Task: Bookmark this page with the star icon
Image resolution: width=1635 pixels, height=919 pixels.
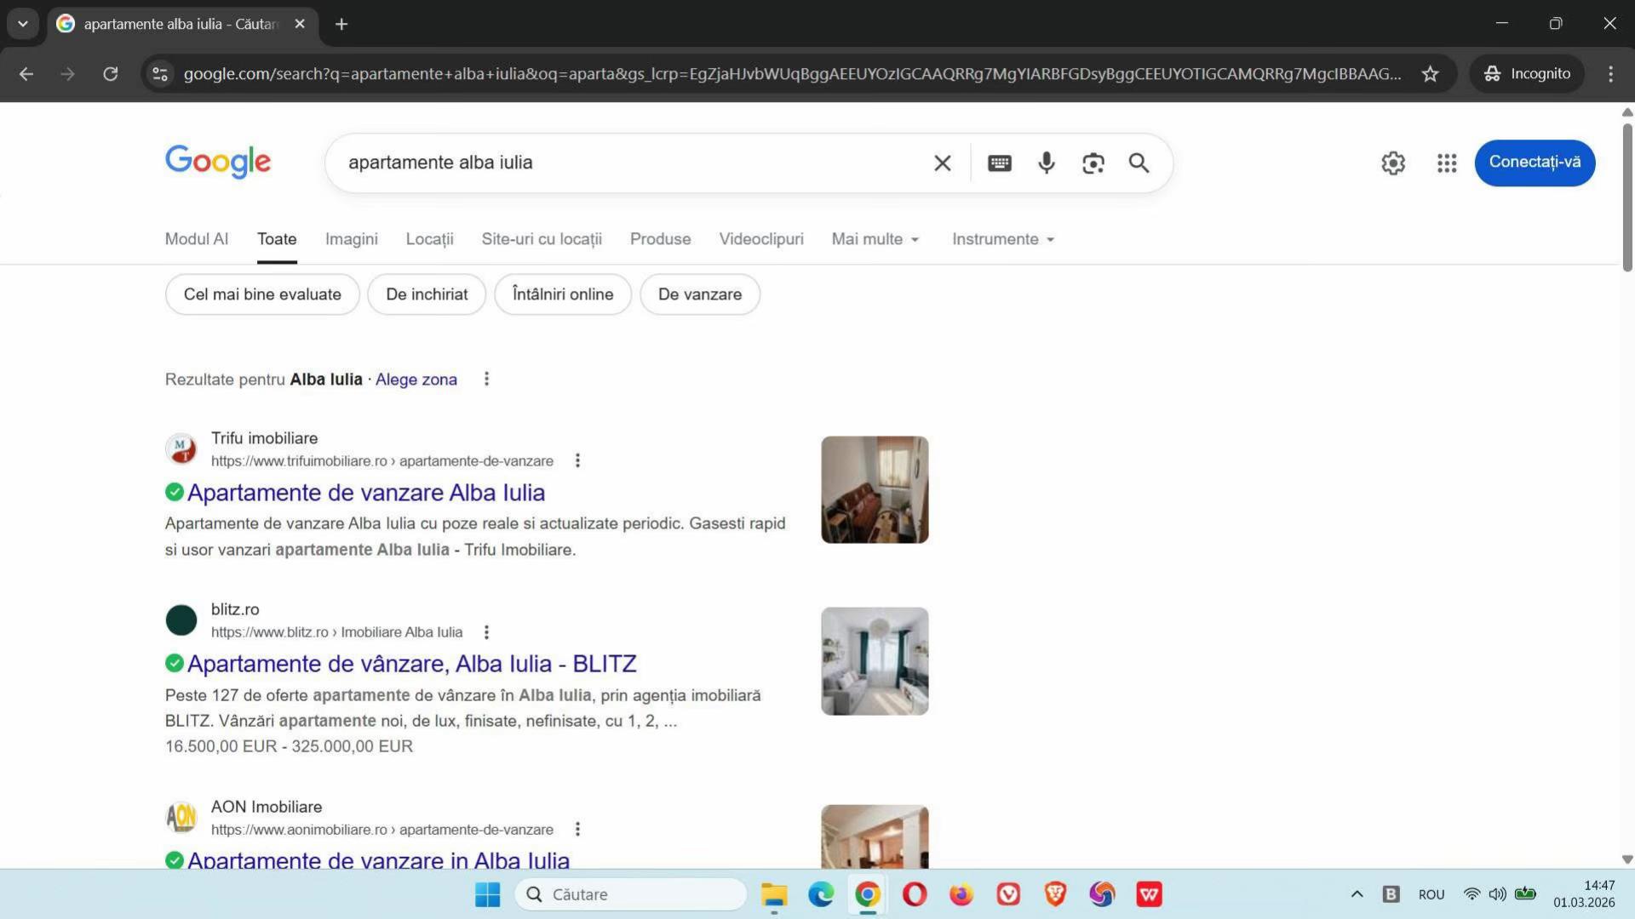Action: click(x=1431, y=74)
